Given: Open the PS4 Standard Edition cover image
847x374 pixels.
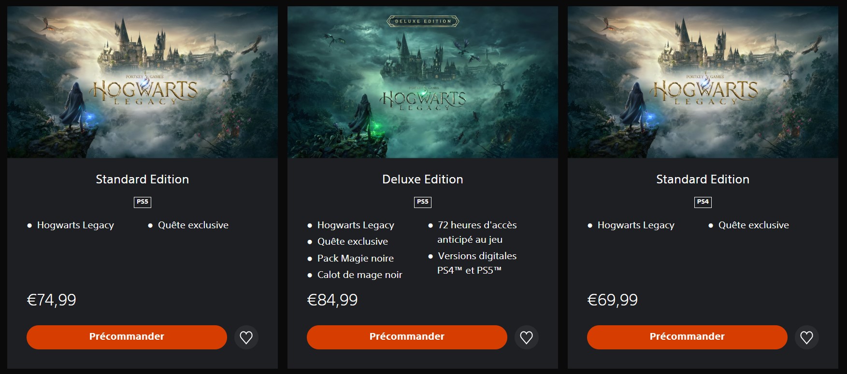Looking at the screenshot, I should 703,82.
